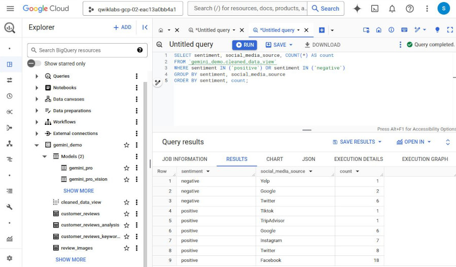Click SHOW MORE below review_images
The width and height of the screenshot is (456, 267).
[x=71, y=259]
